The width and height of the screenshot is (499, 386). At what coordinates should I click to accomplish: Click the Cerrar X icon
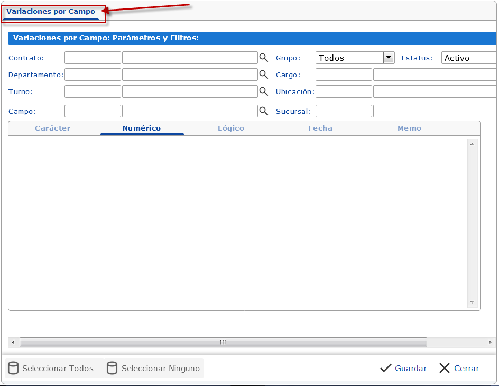445,369
